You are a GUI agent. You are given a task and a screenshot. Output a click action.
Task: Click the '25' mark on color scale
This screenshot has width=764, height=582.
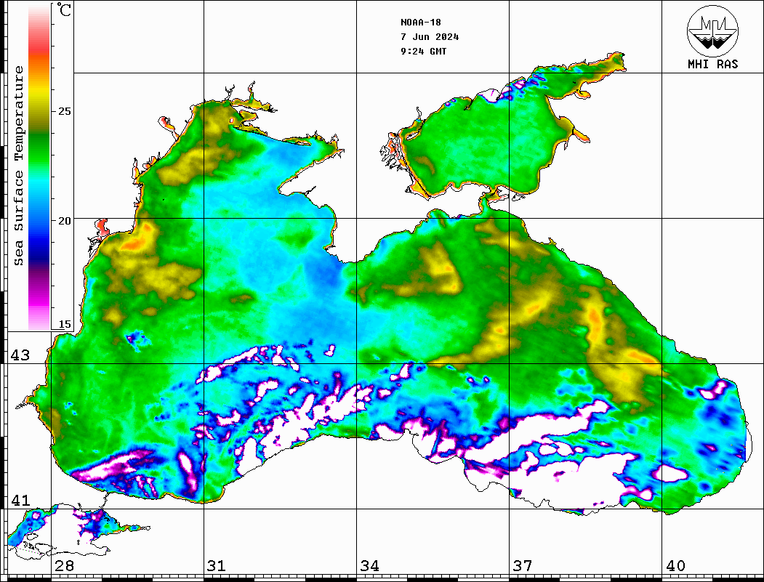tap(64, 111)
